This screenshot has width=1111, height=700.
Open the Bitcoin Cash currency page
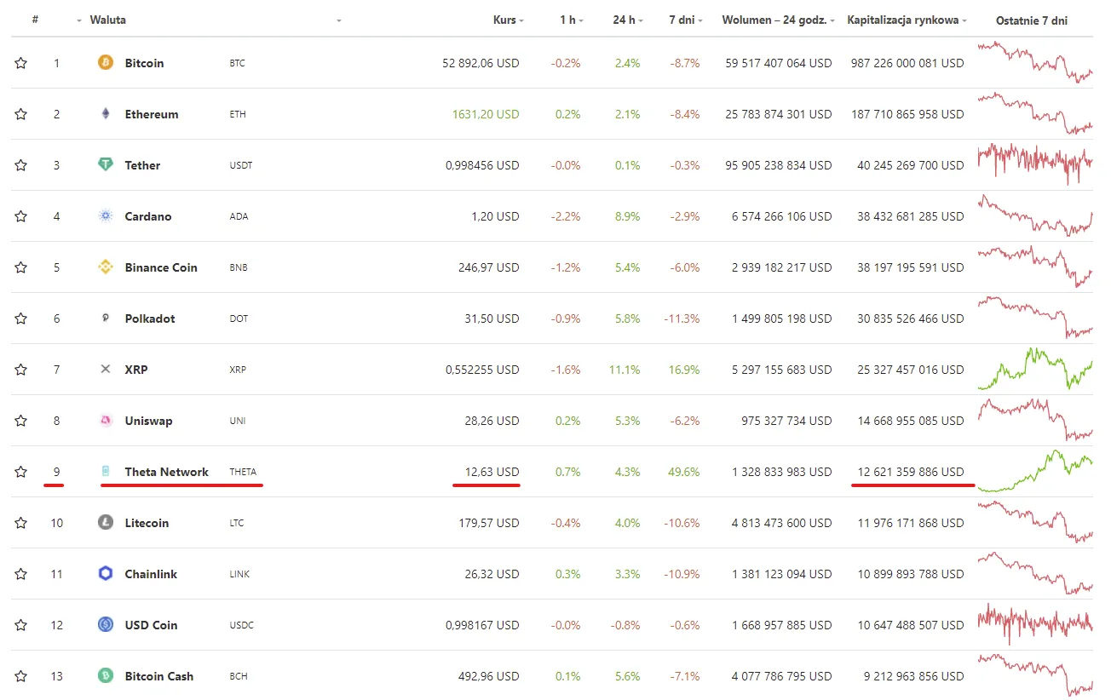159,676
